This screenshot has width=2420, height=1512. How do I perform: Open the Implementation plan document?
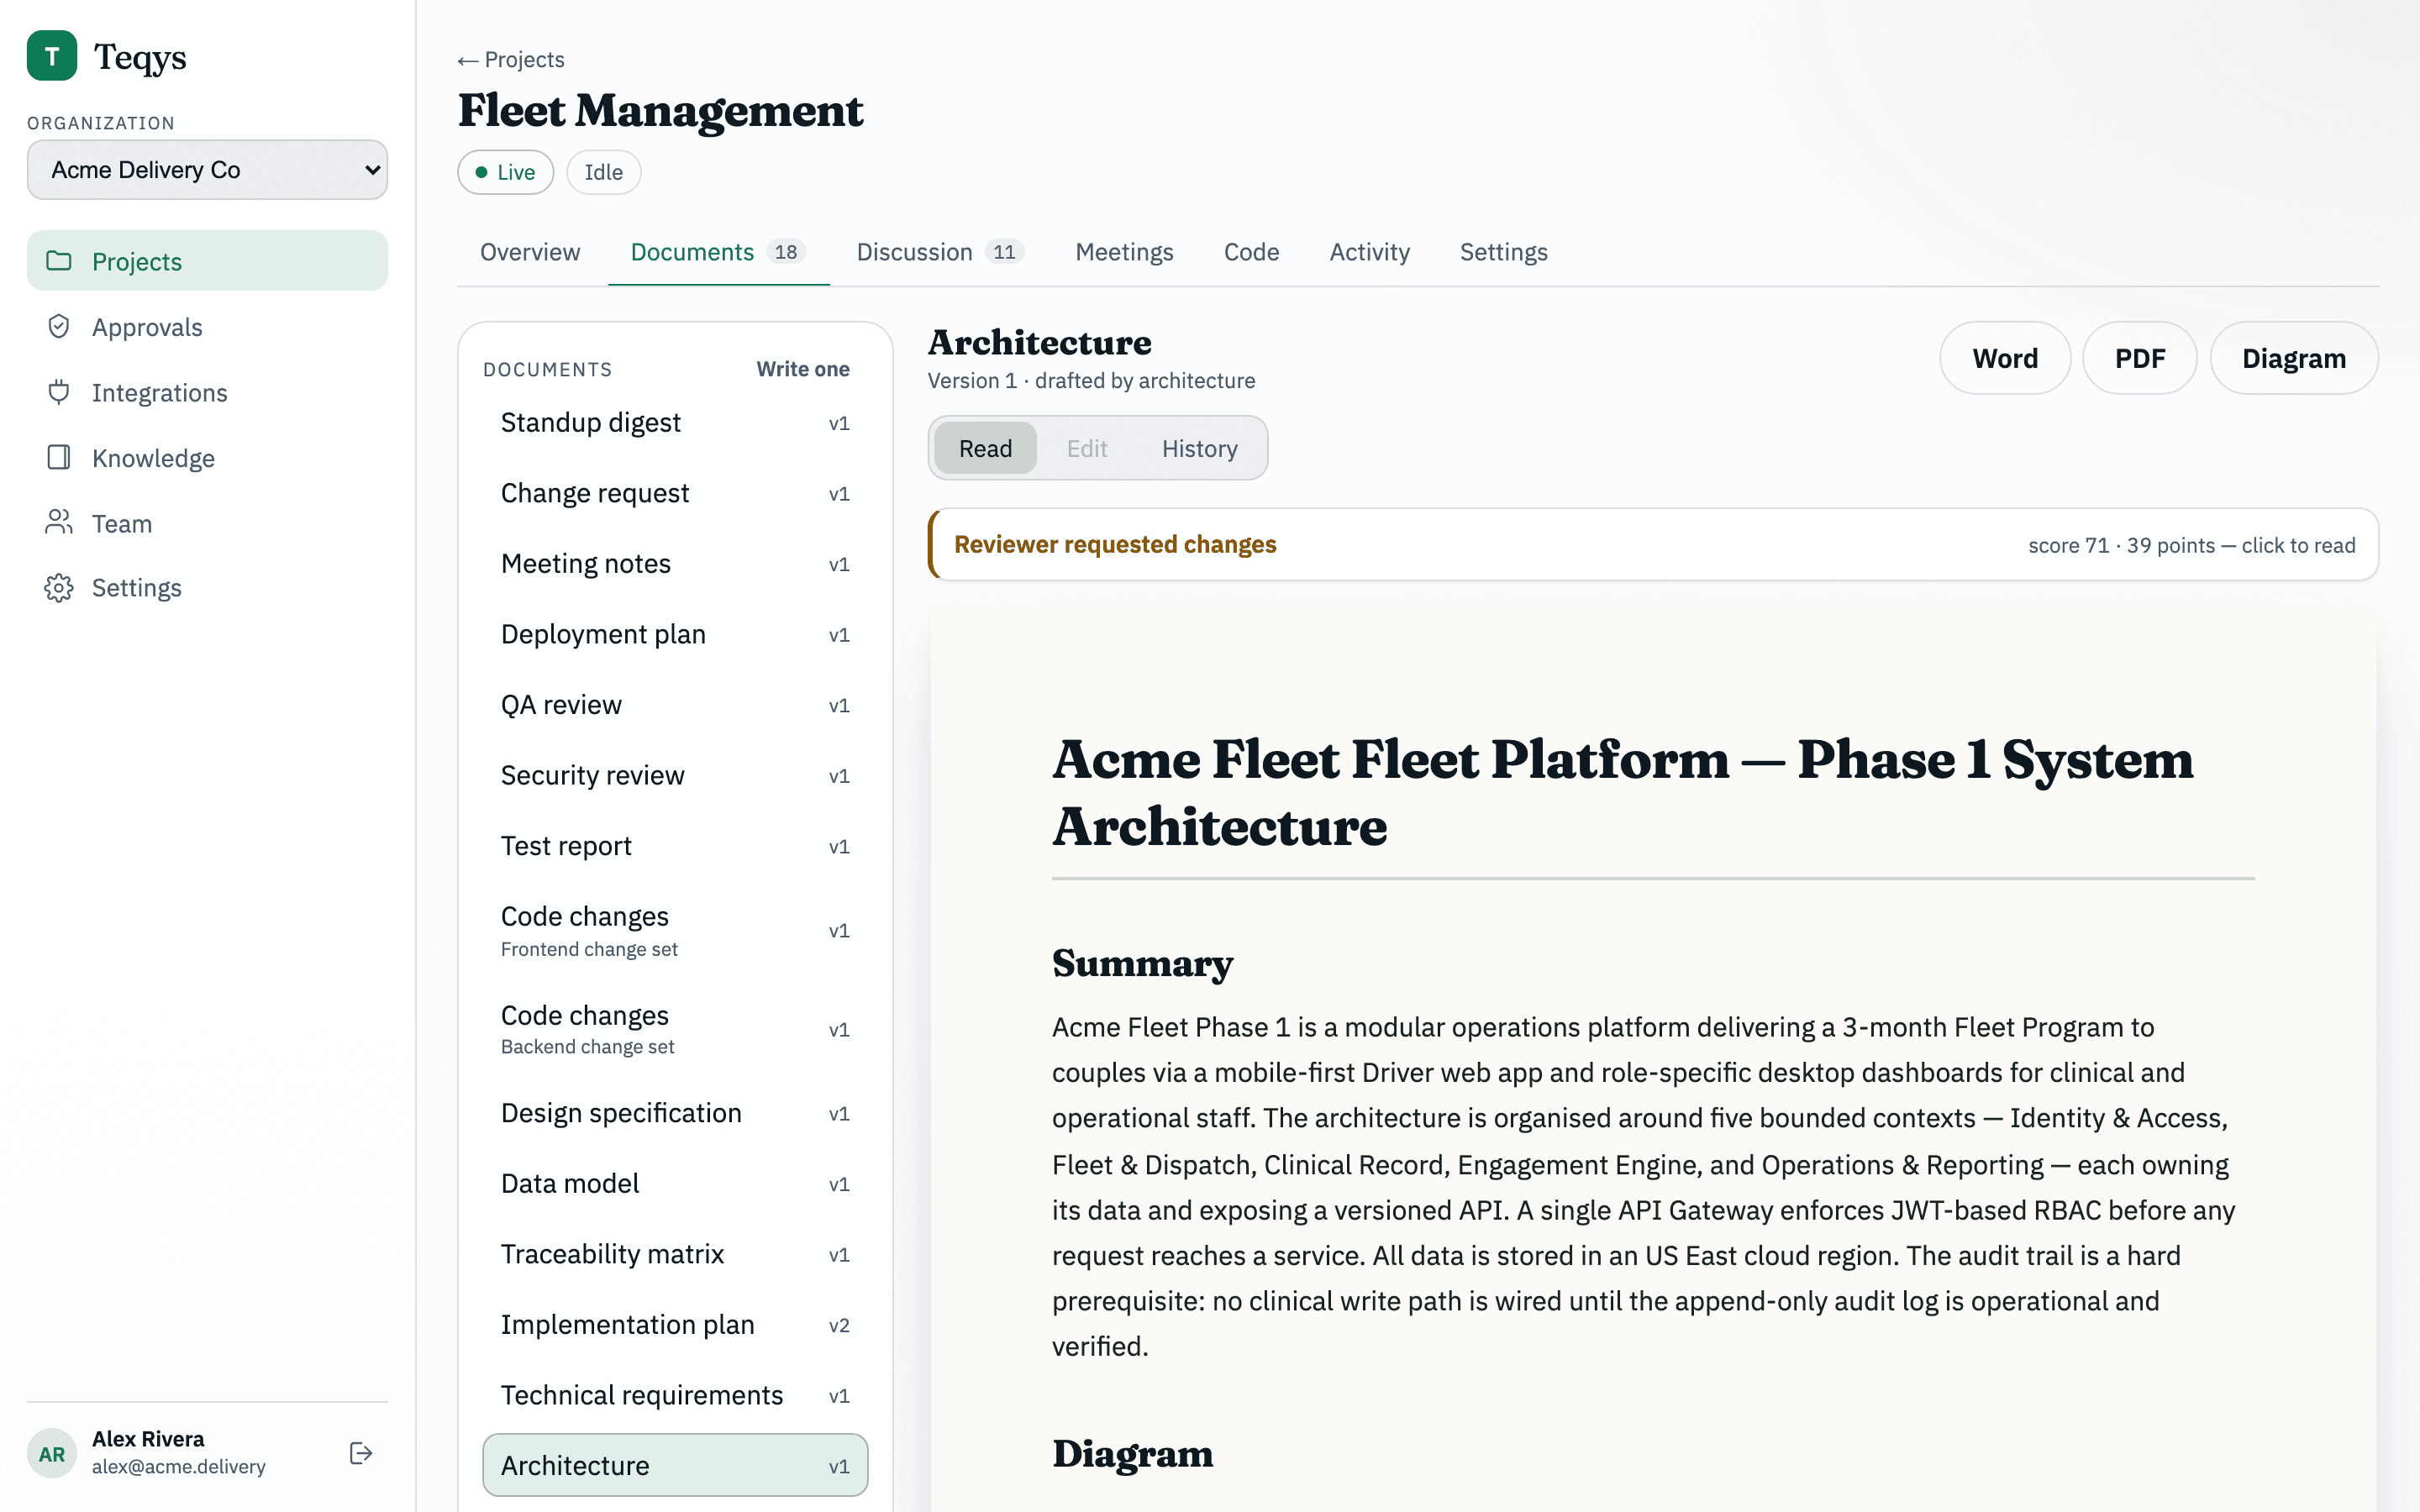[675, 1325]
